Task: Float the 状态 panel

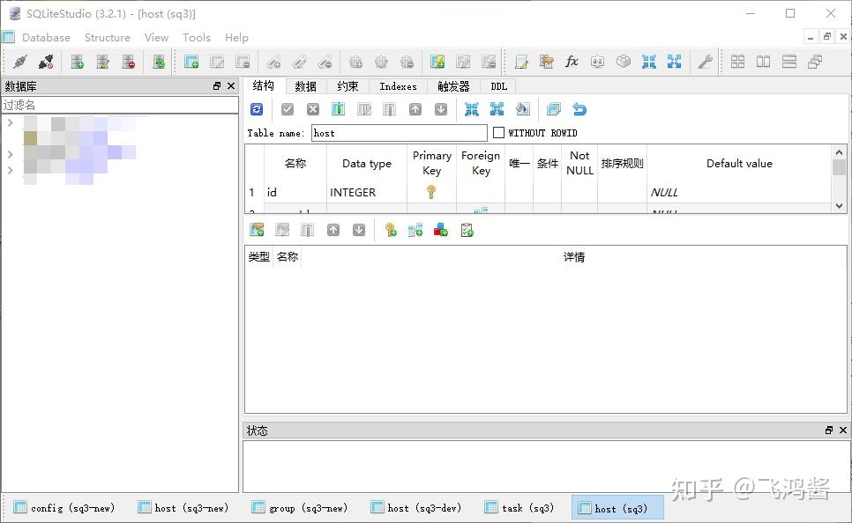Action: coord(829,430)
